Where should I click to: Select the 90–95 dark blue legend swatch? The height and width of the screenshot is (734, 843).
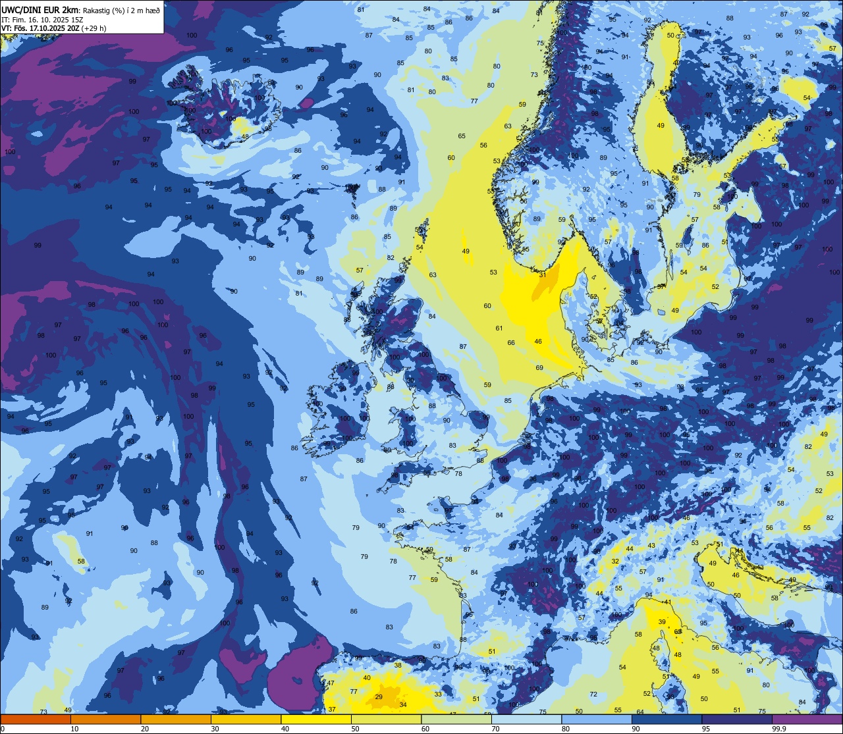click(666, 719)
